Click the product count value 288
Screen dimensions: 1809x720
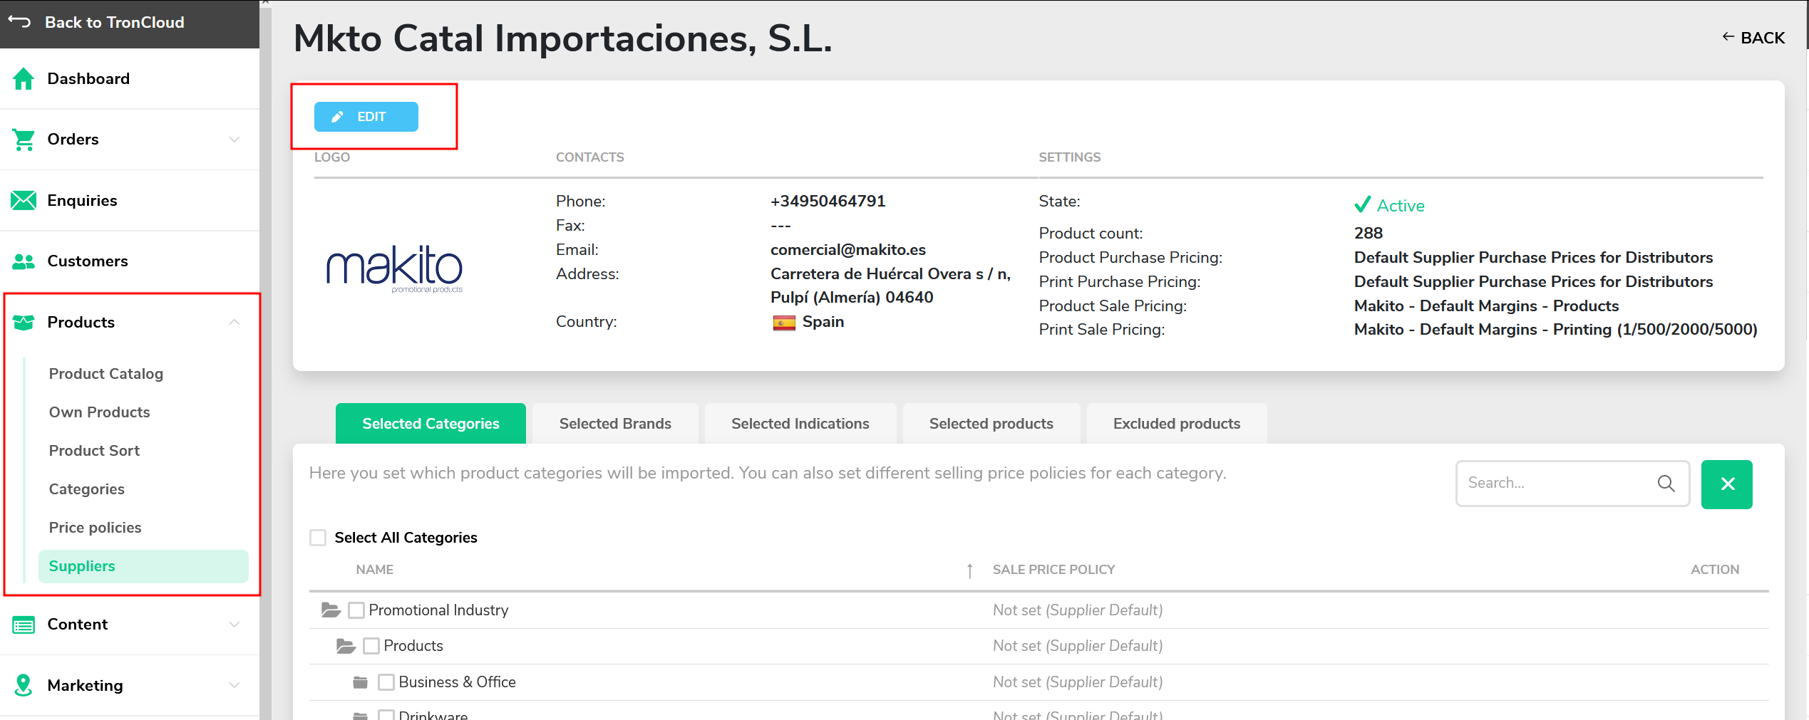(1368, 234)
